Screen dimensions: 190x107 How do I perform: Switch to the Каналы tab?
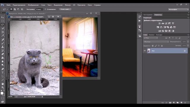[151, 35]
